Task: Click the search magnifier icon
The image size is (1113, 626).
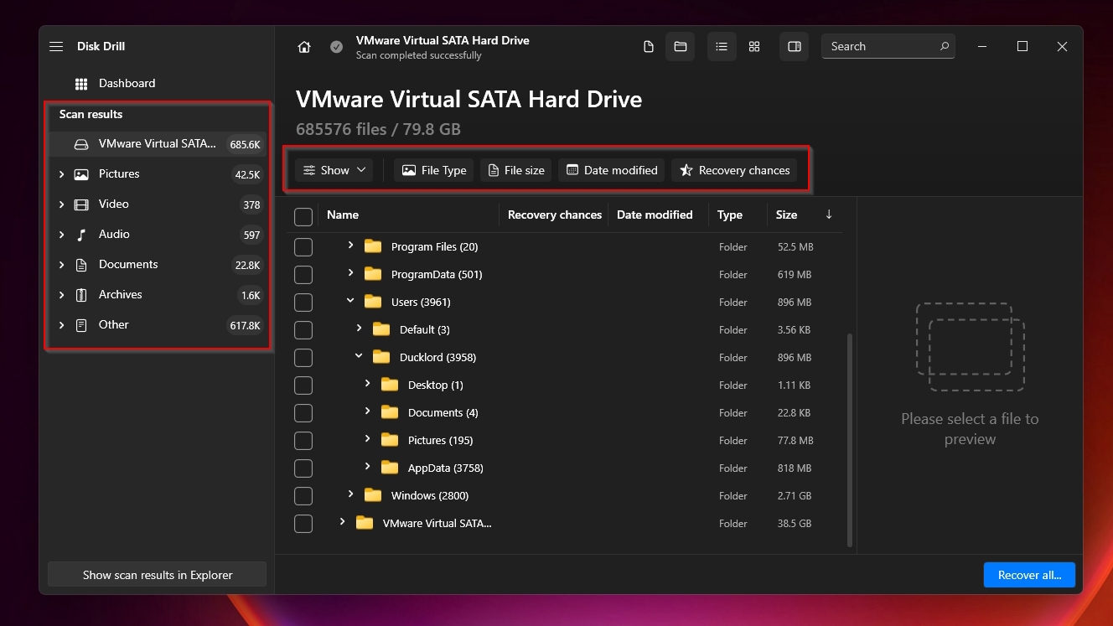Action: click(x=945, y=46)
